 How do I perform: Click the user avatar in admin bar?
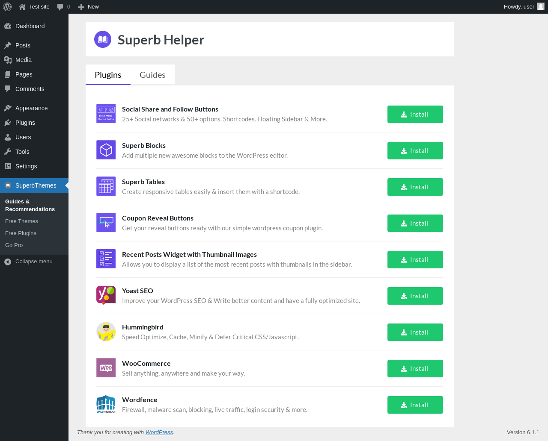coord(541,7)
